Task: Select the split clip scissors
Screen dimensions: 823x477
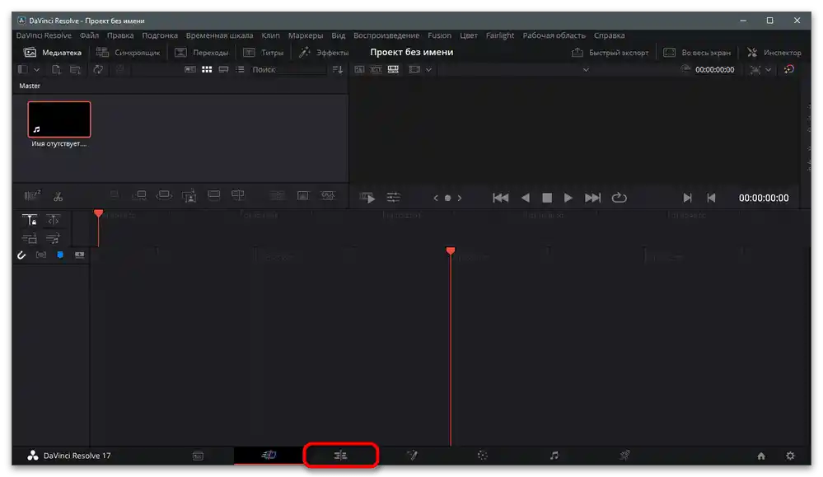Action: pyautogui.click(x=58, y=197)
